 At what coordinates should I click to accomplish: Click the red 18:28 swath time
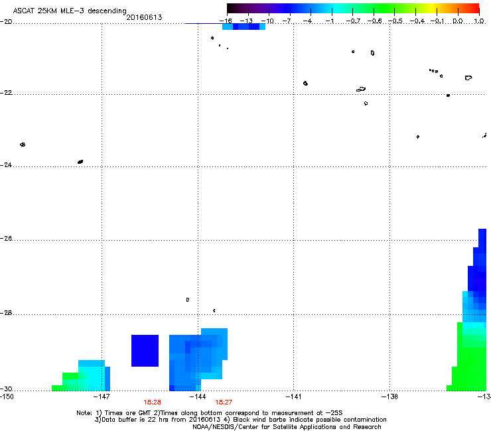pyautogui.click(x=152, y=402)
